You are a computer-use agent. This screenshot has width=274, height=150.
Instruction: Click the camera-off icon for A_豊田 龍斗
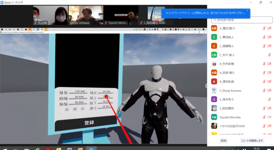click(270, 28)
